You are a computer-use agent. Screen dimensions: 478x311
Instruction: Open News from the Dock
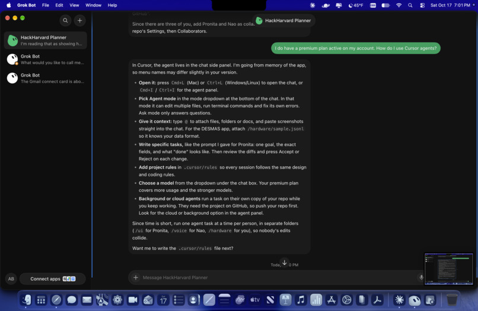click(x=270, y=300)
